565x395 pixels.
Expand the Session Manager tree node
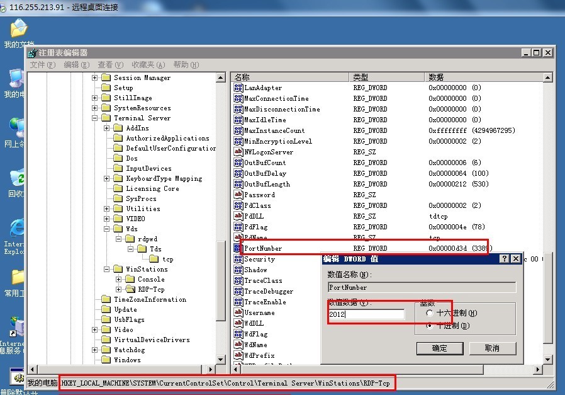pyautogui.click(x=95, y=77)
